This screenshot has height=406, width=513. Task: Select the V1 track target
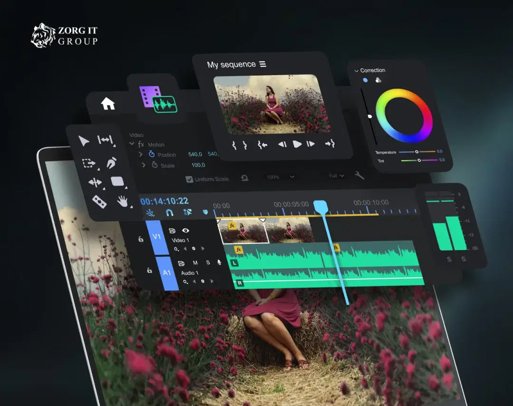click(157, 237)
